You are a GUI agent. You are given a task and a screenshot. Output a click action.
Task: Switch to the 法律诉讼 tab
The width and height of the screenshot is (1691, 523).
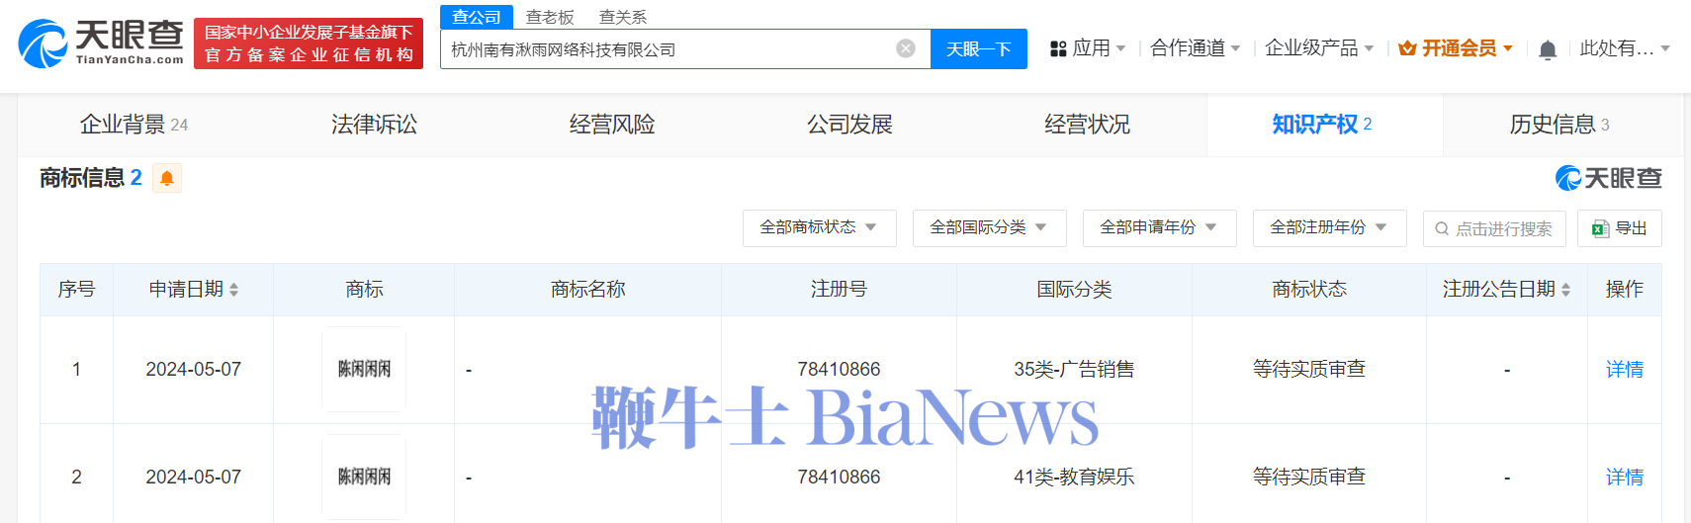tap(374, 125)
